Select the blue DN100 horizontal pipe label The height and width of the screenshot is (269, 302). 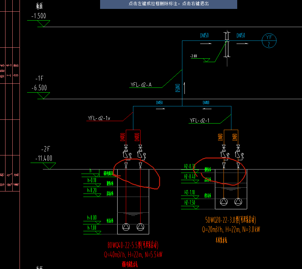(x=206, y=103)
